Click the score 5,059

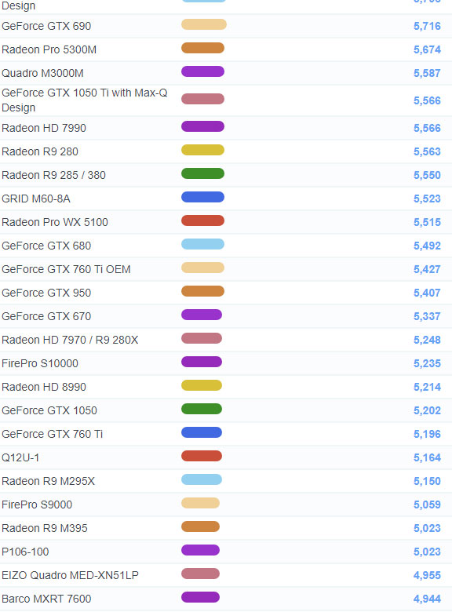427,505
